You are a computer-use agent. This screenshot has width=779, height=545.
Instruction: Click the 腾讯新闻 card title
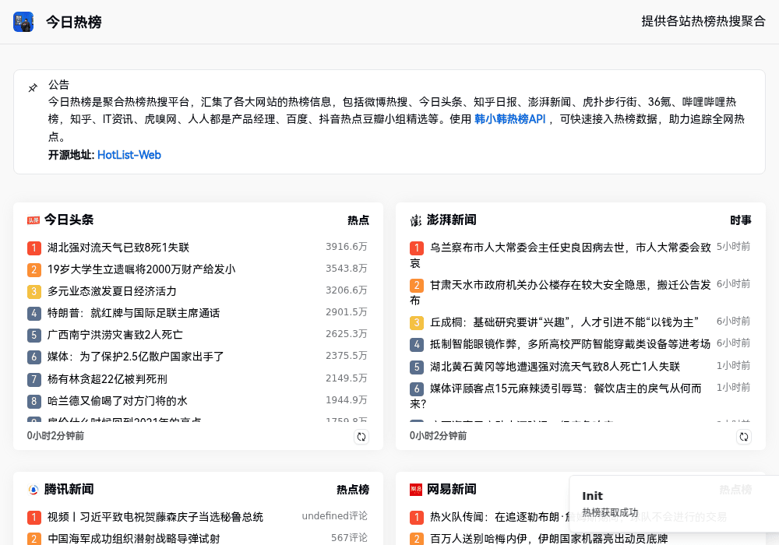click(69, 490)
